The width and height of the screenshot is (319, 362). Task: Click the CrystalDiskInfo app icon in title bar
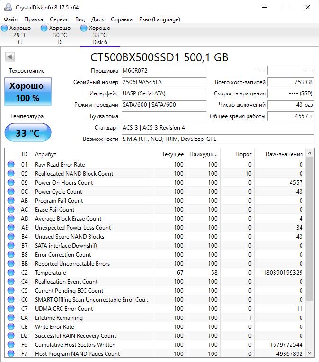(x=8, y=8)
